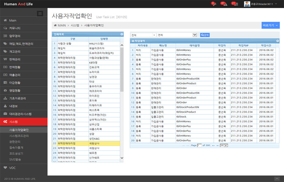Open the first 전체 filter dropdown

point(143,35)
